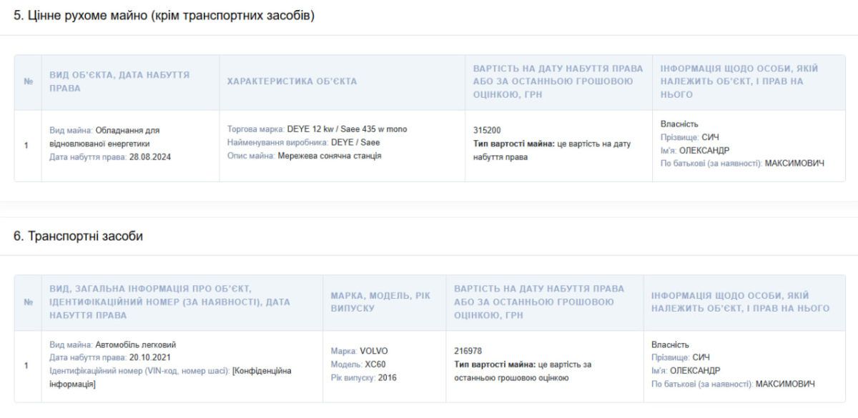The width and height of the screenshot is (858, 418).
Task: Select the property value 315200
Action: coord(488,131)
